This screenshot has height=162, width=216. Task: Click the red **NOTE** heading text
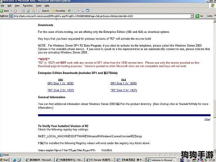(44, 59)
